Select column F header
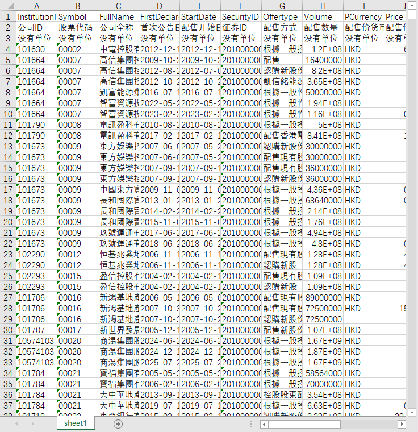Screen dimensions: 418x432 (x=241, y=6)
